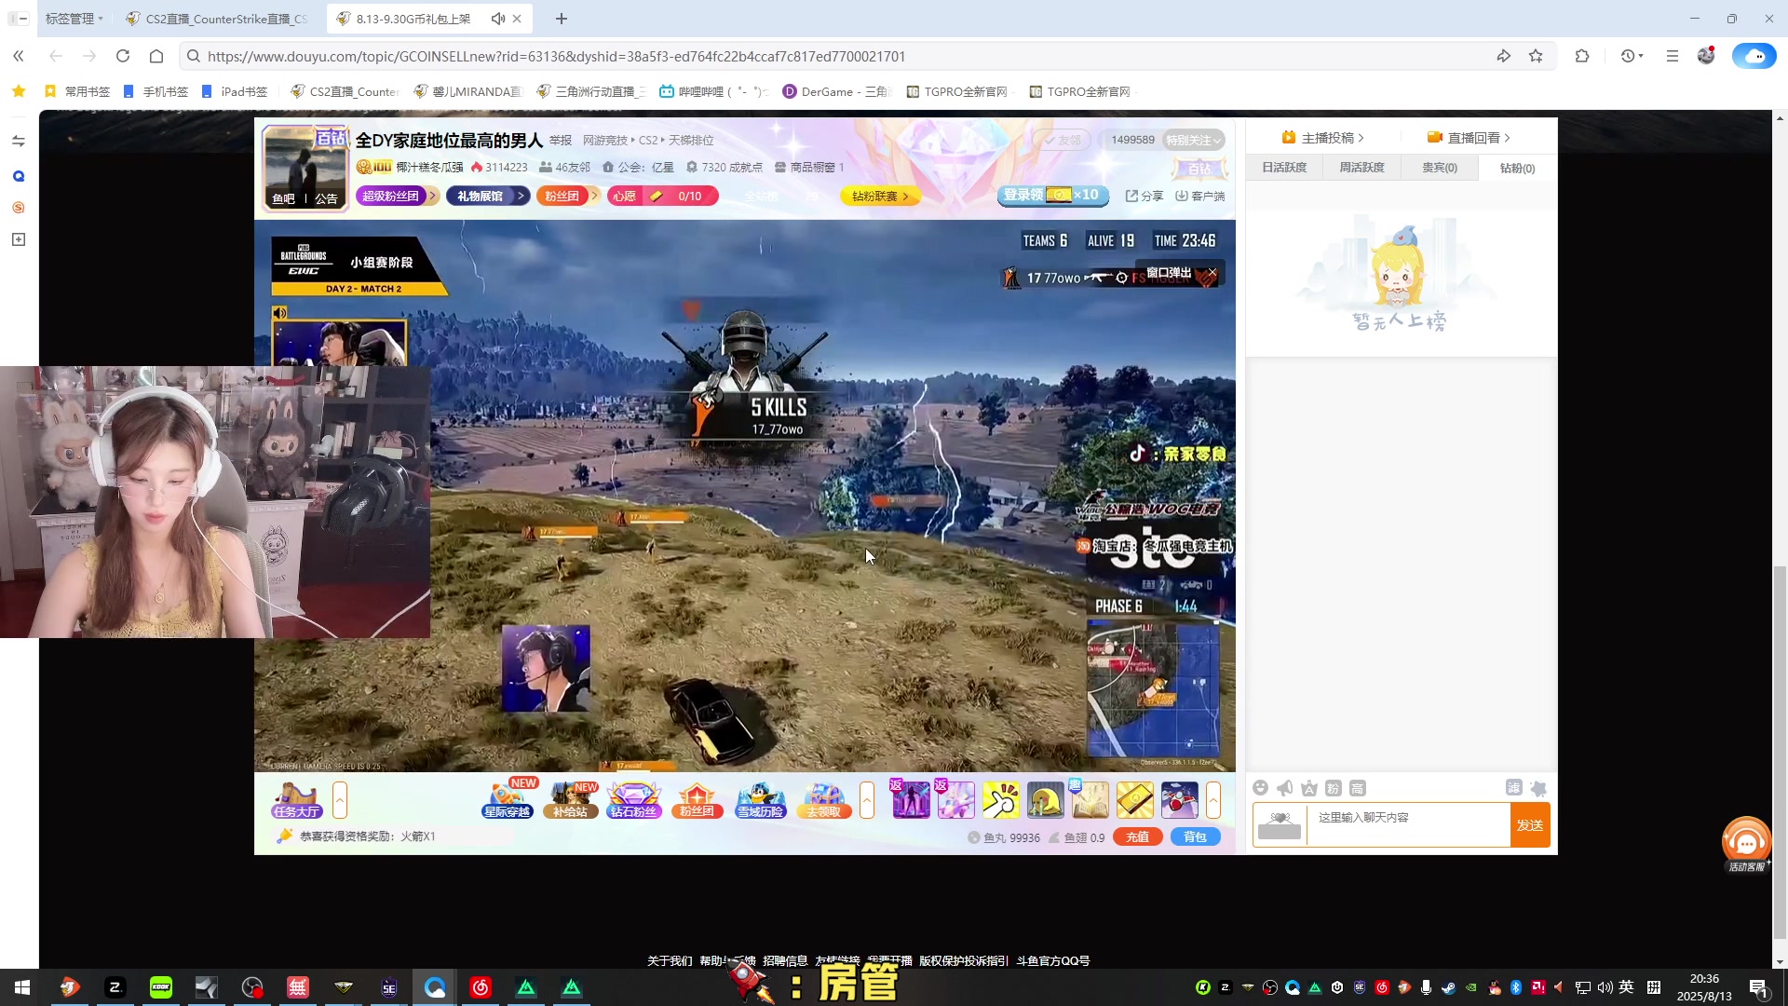Image resolution: width=1788 pixels, height=1006 pixels.
Task: Click the 充值 recharge button
Action: pyautogui.click(x=1138, y=836)
